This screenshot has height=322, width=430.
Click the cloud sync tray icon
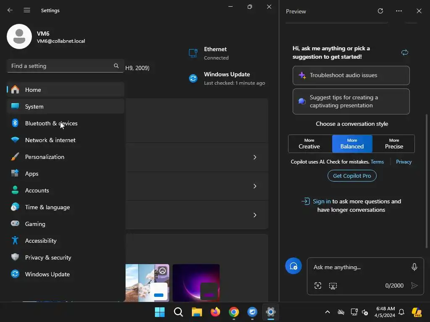pyautogui.click(x=341, y=312)
